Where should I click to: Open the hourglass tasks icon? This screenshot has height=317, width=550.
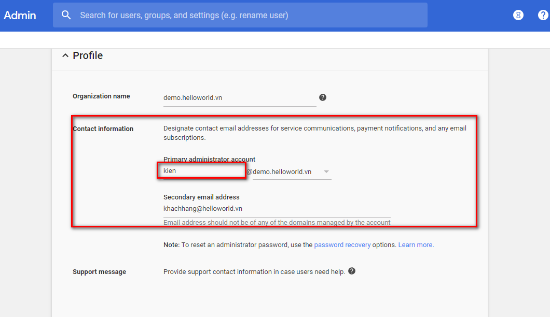[518, 15]
